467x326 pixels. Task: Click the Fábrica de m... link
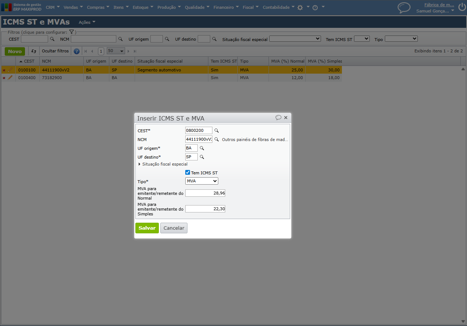pos(439,5)
